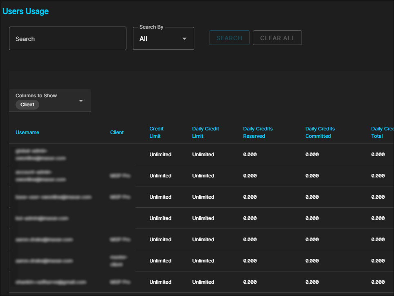The height and width of the screenshot is (296, 394).
Task: Sort by Daily Credits Committed header
Action: click(x=320, y=132)
